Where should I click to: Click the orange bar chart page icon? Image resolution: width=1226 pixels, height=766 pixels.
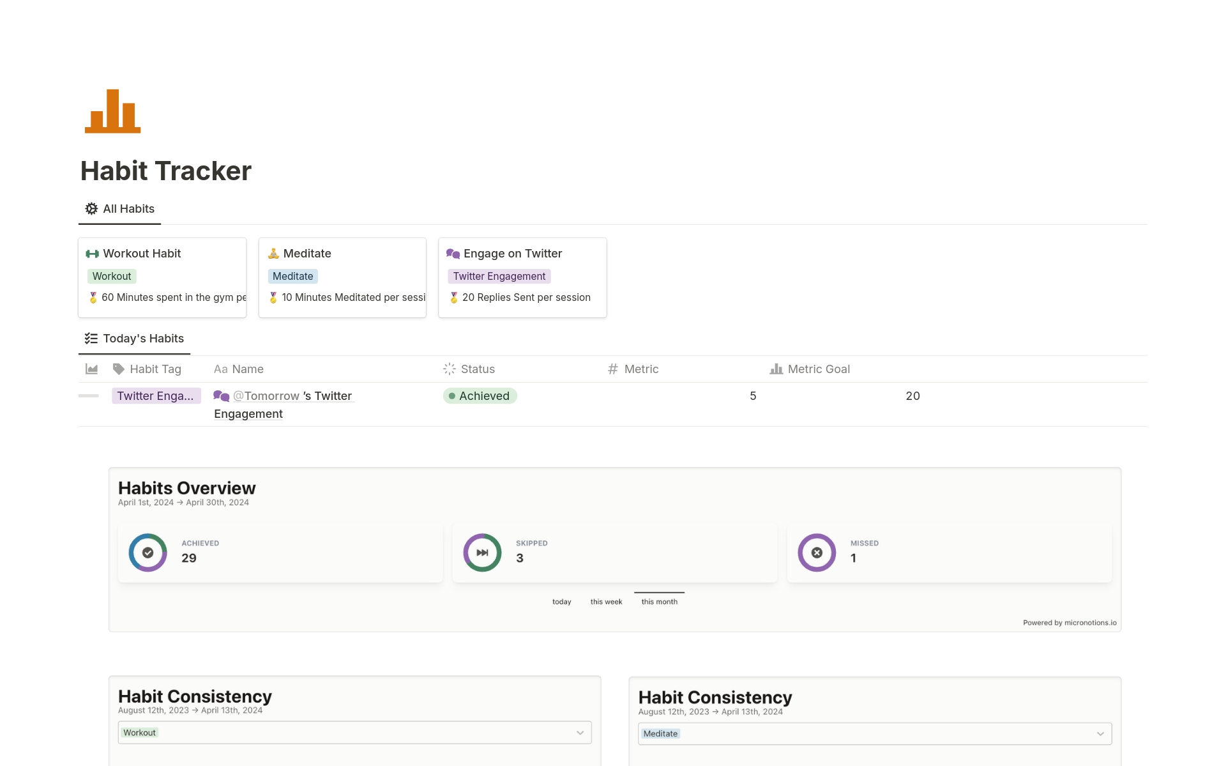112,111
